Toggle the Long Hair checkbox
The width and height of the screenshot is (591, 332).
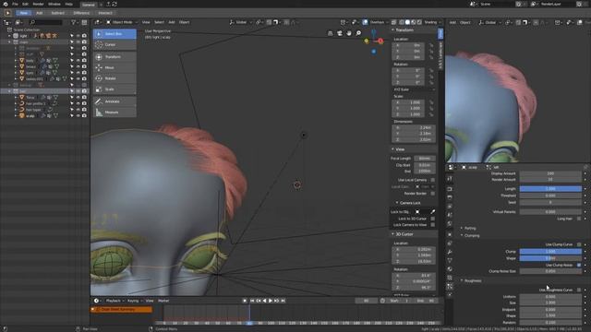(x=579, y=219)
